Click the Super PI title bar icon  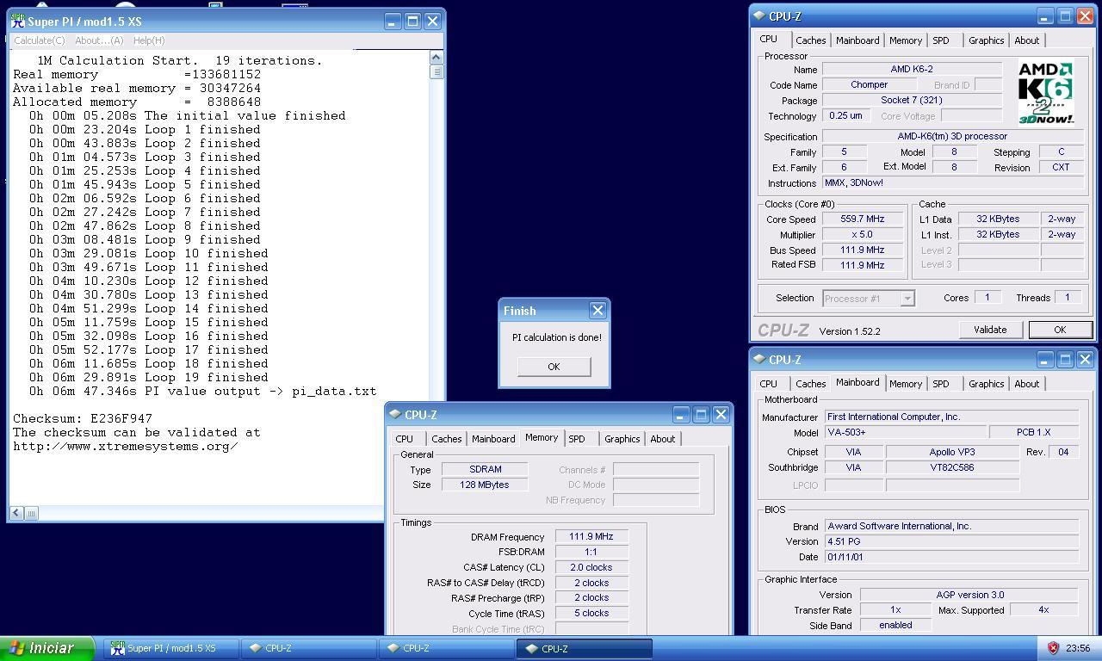tap(17, 22)
